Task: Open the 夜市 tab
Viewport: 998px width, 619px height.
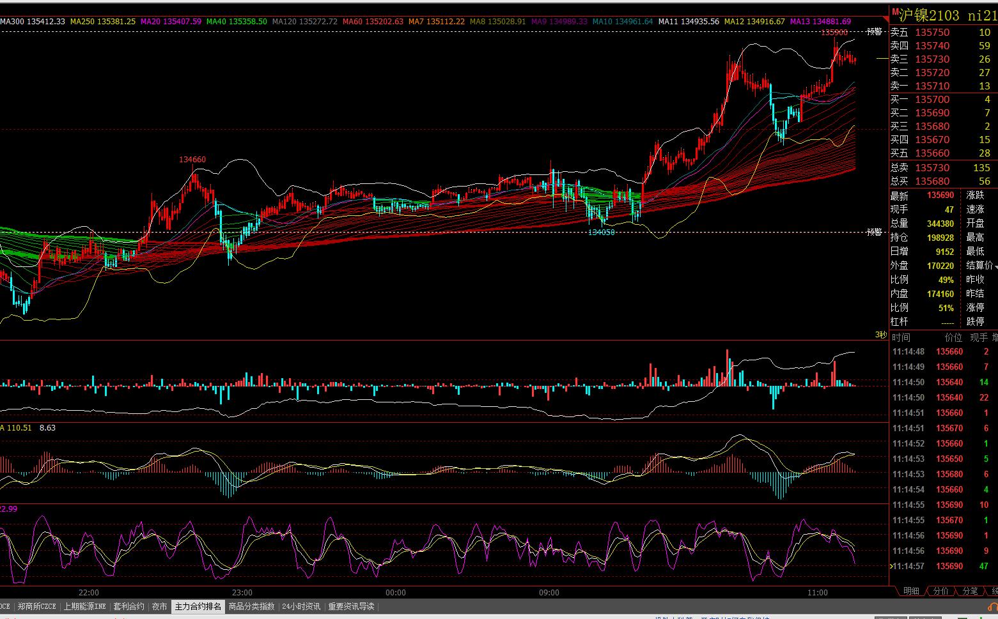Action: click(159, 606)
